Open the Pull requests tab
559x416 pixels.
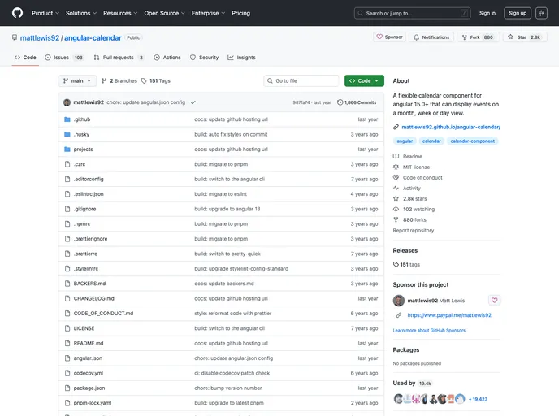[x=119, y=58]
